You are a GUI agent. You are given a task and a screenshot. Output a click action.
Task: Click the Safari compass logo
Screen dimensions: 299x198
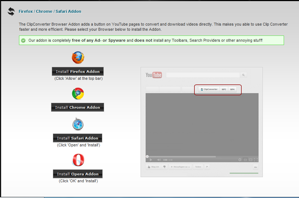click(78, 124)
